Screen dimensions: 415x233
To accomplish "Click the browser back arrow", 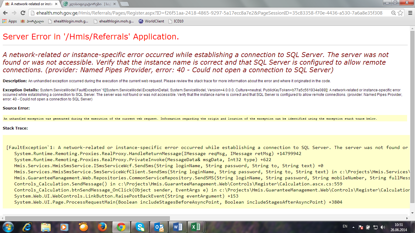I will point(5,13).
